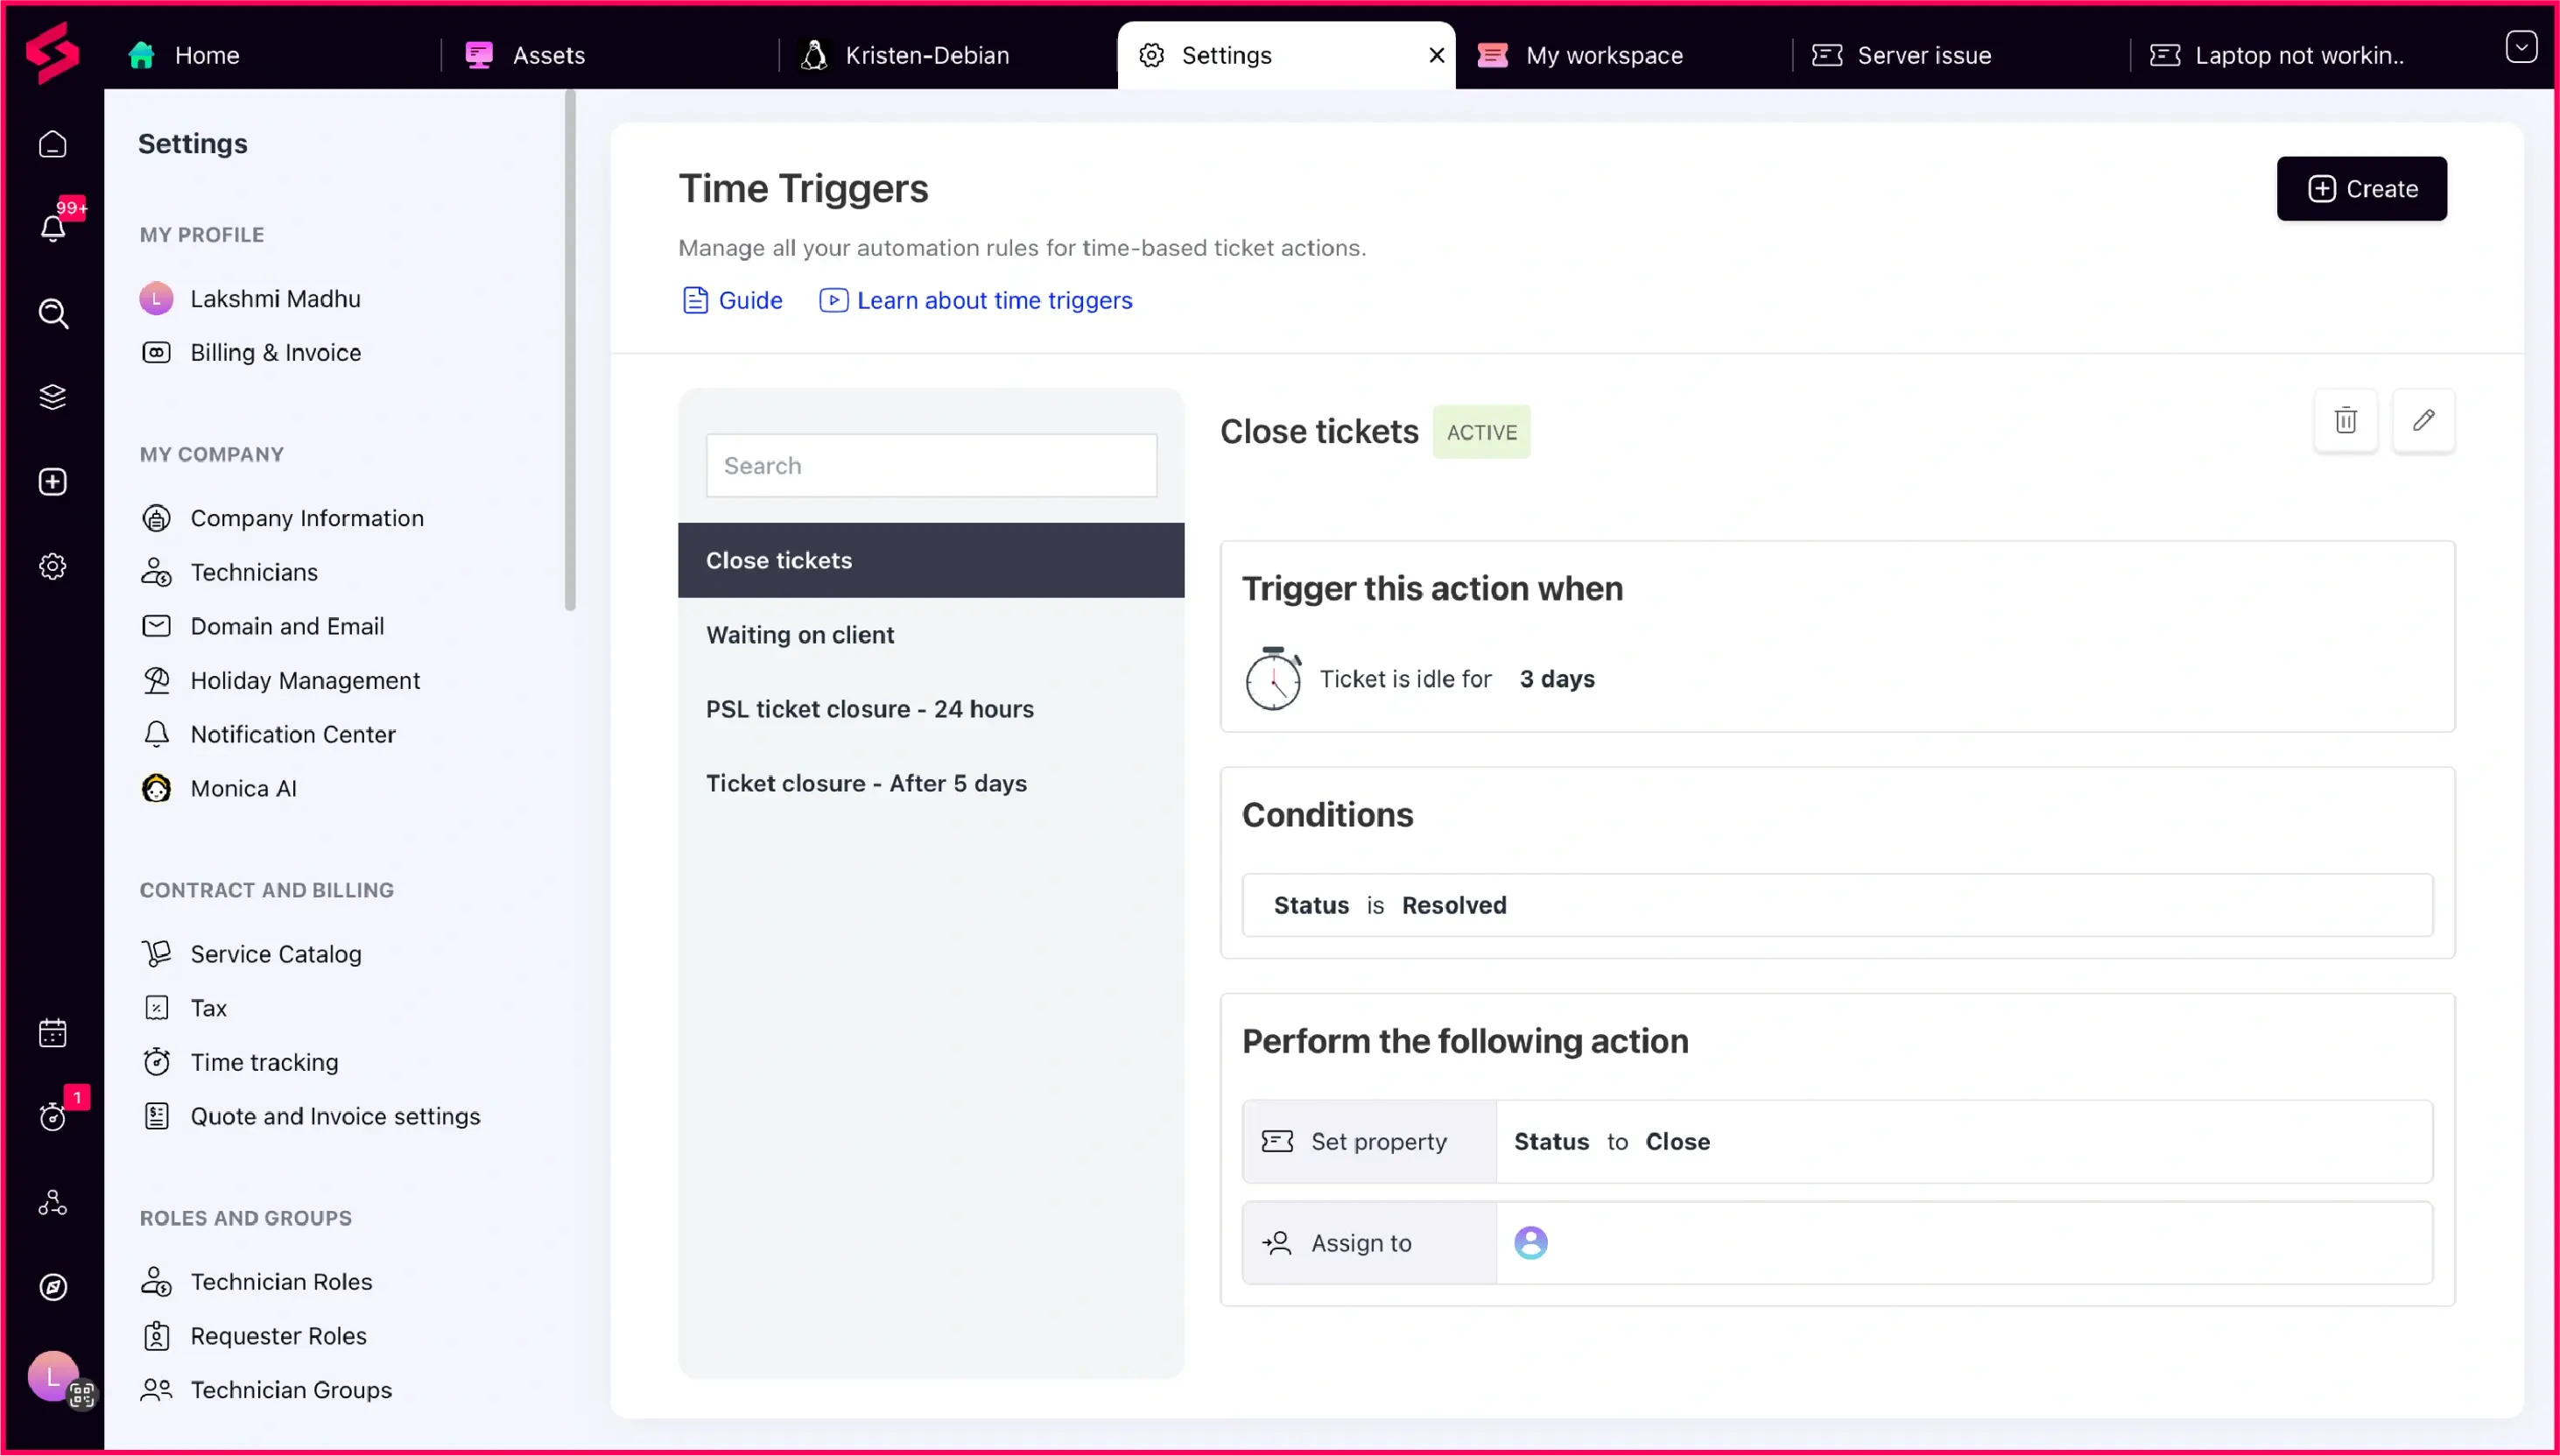Open the calendar icon in left rail

(x=53, y=1033)
